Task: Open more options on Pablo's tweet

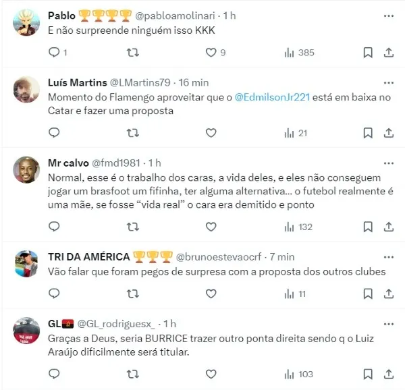Action: [x=389, y=16]
